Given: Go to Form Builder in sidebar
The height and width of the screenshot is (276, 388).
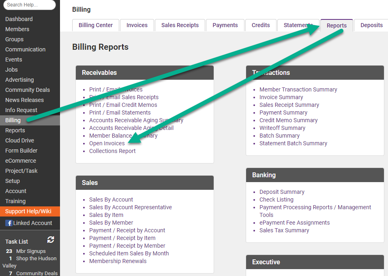Looking at the screenshot, I should click(21, 151).
